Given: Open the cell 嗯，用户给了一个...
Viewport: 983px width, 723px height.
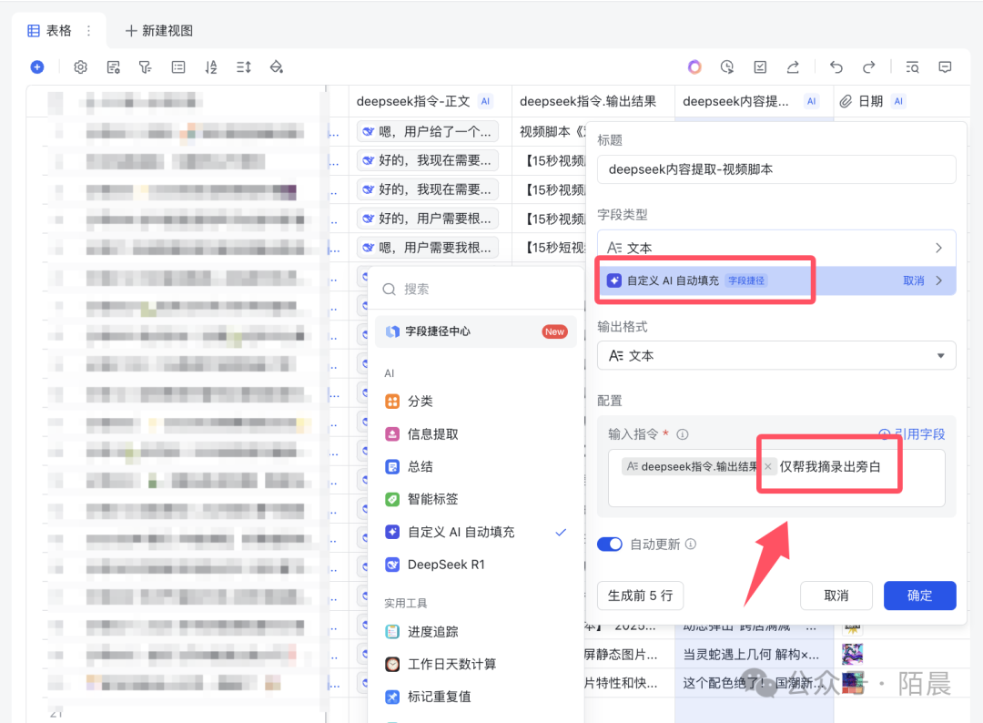Looking at the screenshot, I should tap(428, 132).
